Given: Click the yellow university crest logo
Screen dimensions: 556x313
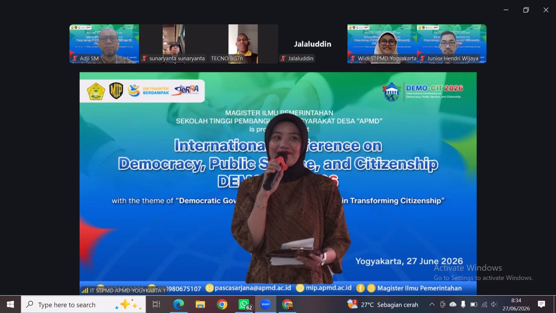Looking at the screenshot, I should [x=96, y=91].
